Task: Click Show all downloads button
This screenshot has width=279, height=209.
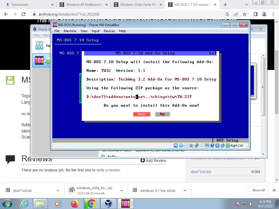Action: [x=258, y=190]
